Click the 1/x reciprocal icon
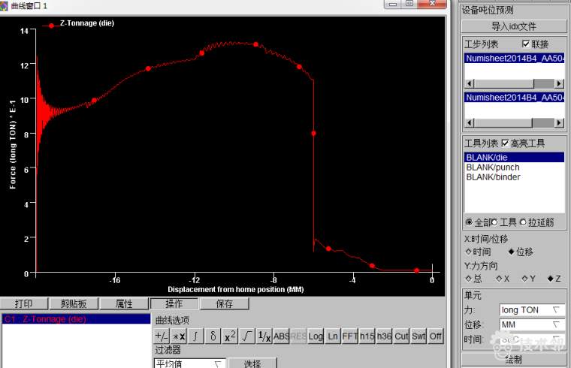This screenshot has height=368, width=571. pos(264,336)
